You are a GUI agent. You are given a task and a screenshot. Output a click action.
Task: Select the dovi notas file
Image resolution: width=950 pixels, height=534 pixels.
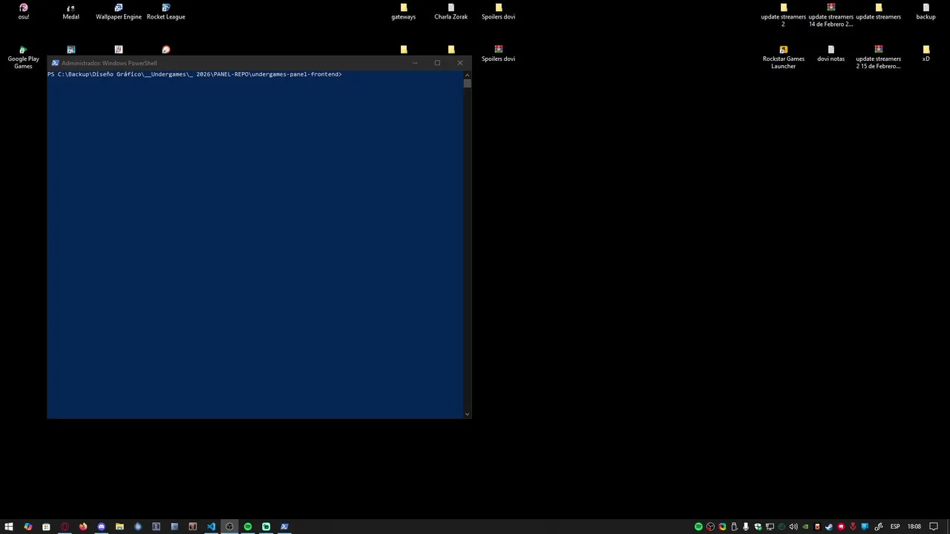click(x=831, y=54)
